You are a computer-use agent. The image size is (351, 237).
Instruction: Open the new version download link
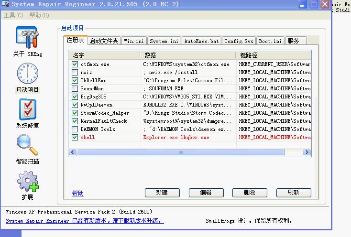85,221
